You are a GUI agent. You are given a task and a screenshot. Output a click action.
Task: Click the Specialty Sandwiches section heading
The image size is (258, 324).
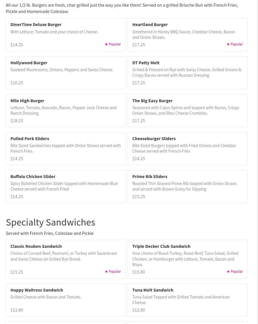coord(50,223)
